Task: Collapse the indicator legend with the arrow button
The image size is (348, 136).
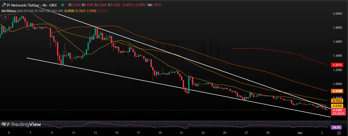Action: point(5,17)
